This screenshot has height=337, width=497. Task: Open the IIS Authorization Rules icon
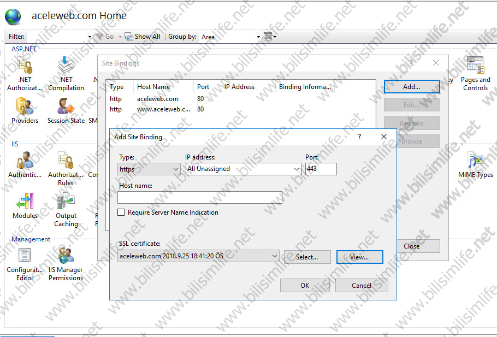pyautogui.click(x=66, y=160)
